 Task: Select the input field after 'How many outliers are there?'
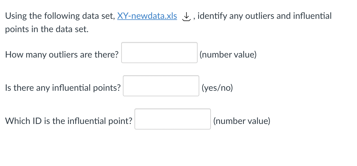pos(159,53)
